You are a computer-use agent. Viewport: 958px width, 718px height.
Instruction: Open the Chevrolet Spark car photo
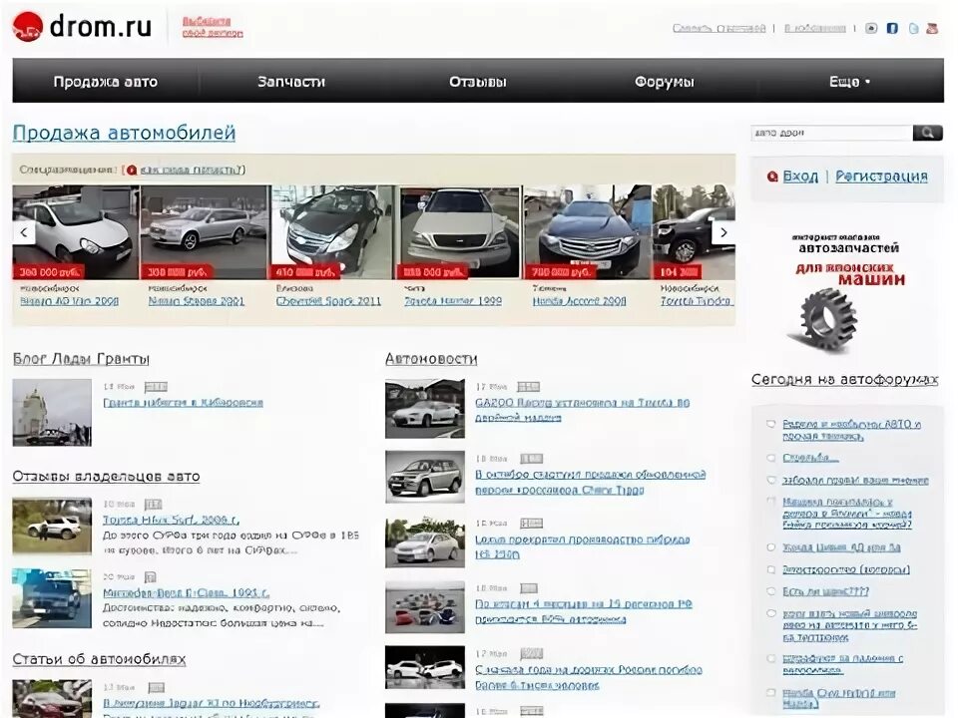[331, 232]
